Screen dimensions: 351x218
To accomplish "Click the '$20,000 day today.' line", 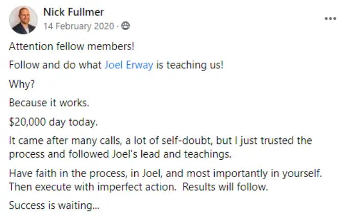I will tap(53, 122).
